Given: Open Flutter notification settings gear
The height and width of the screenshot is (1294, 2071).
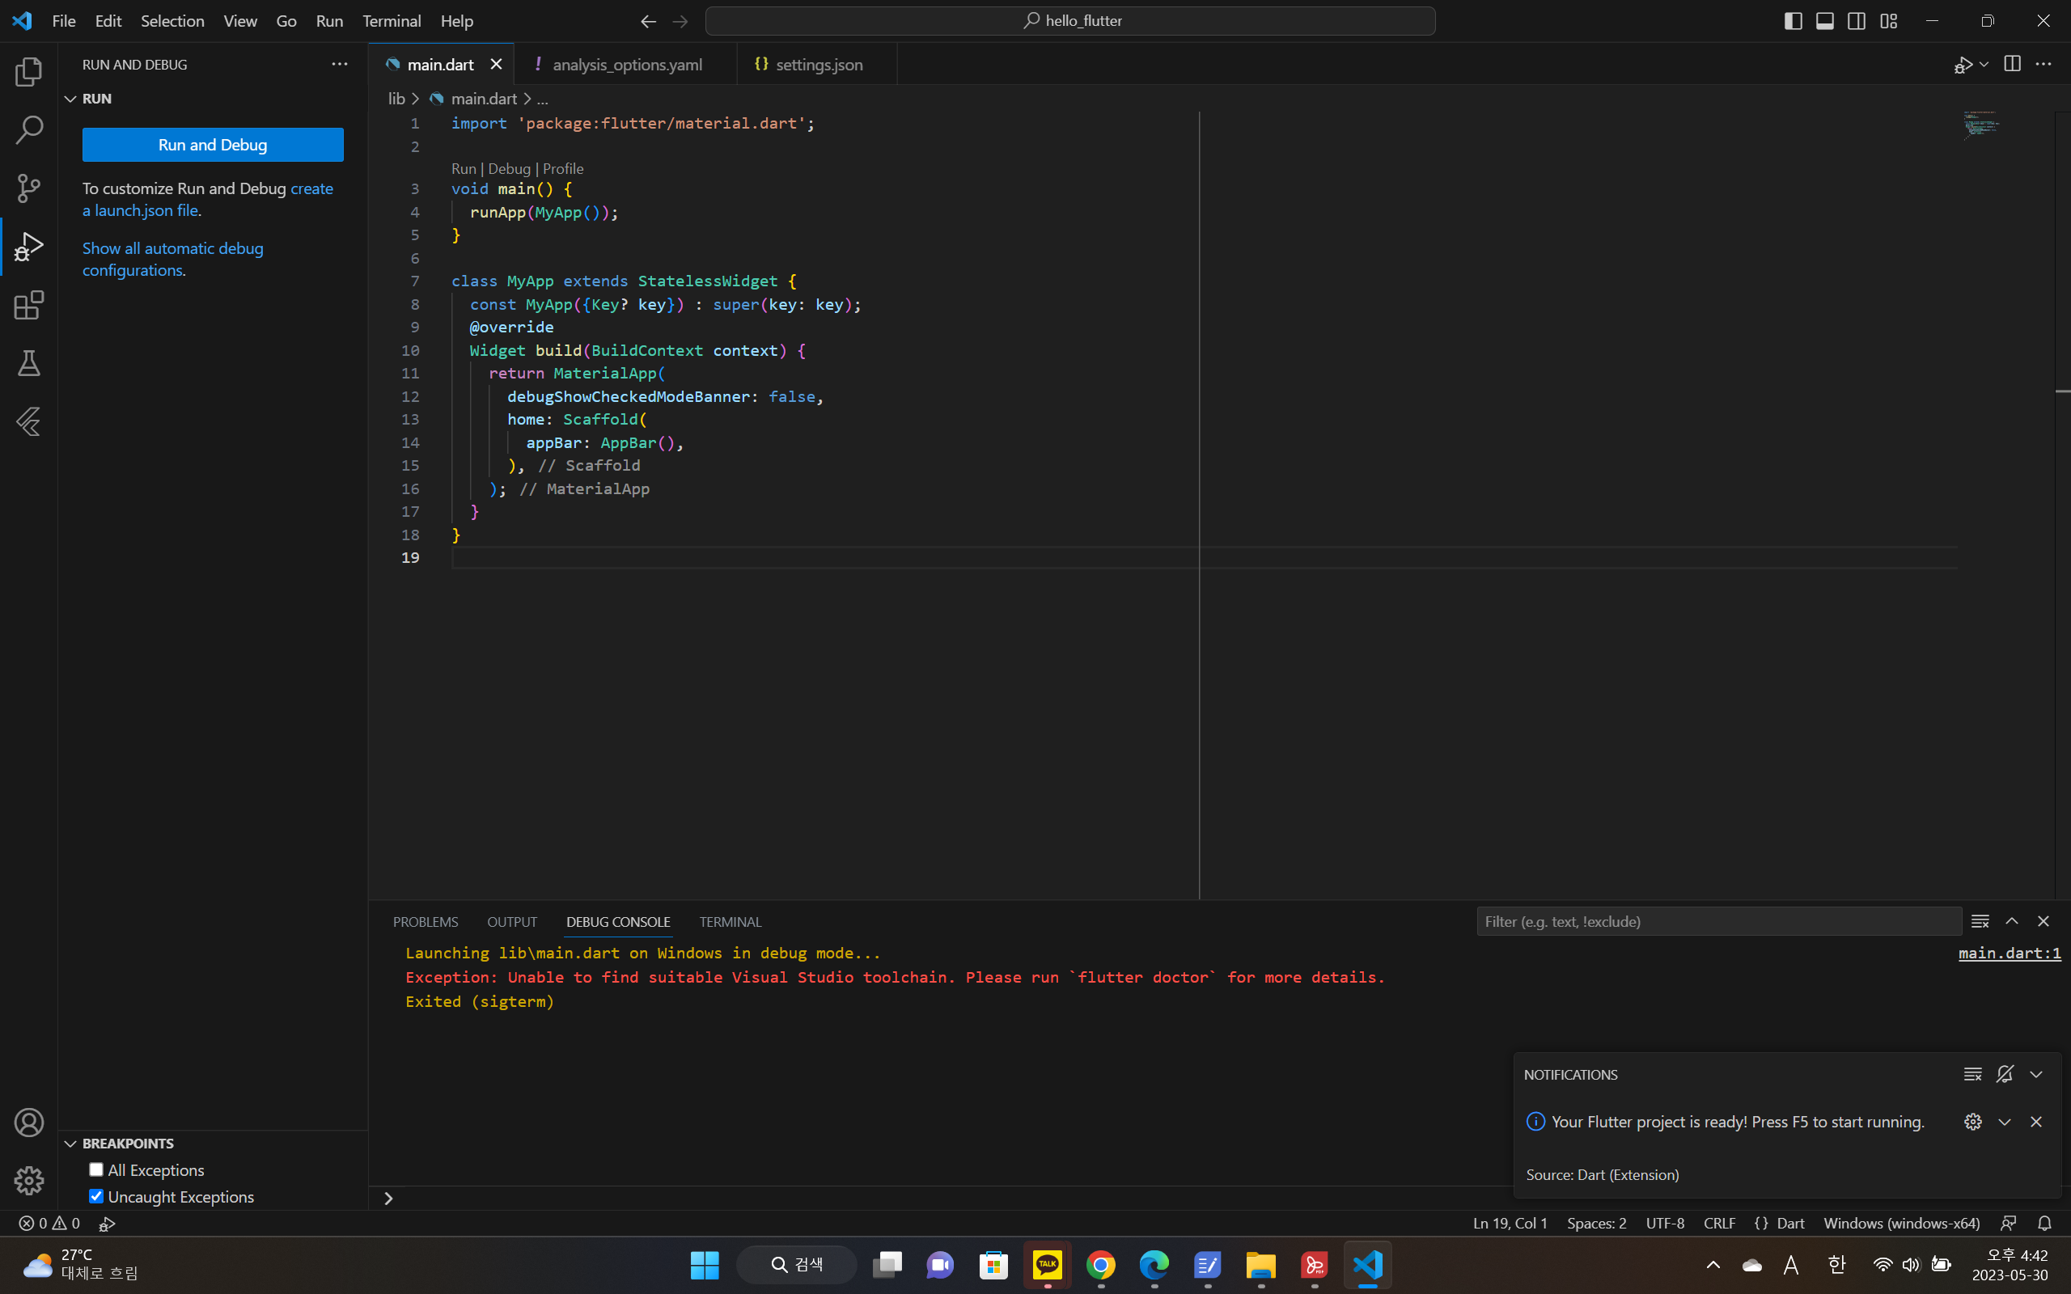Looking at the screenshot, I should coord(1972,1122).
